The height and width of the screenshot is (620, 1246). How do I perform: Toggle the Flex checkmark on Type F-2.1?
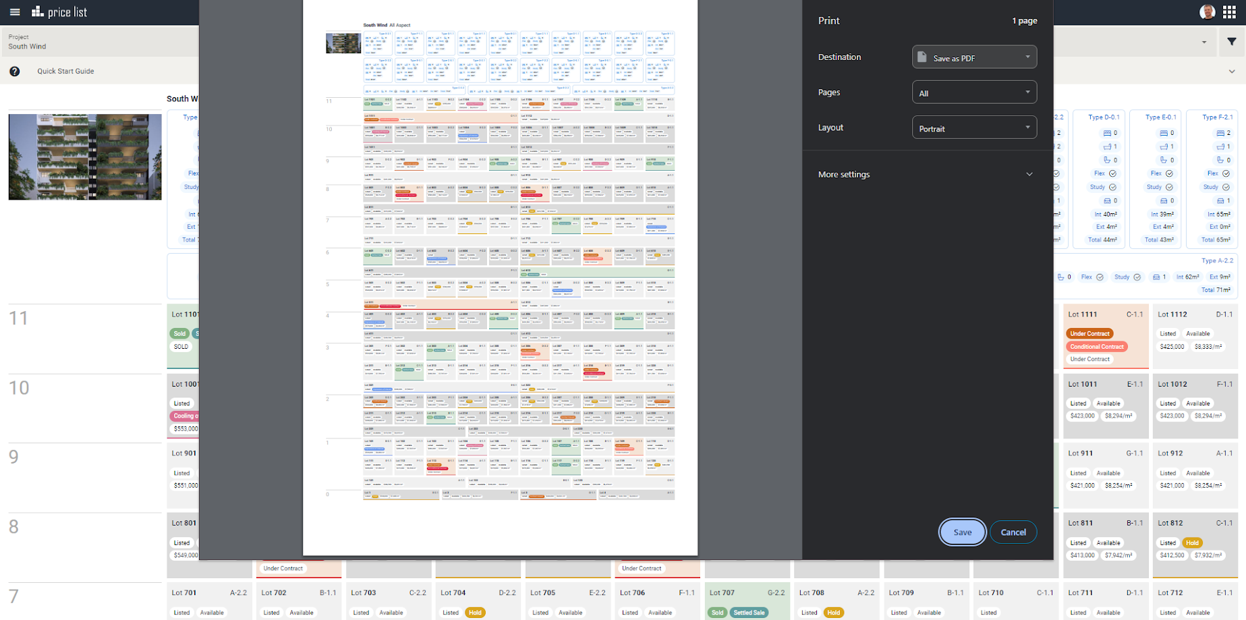1227,173
